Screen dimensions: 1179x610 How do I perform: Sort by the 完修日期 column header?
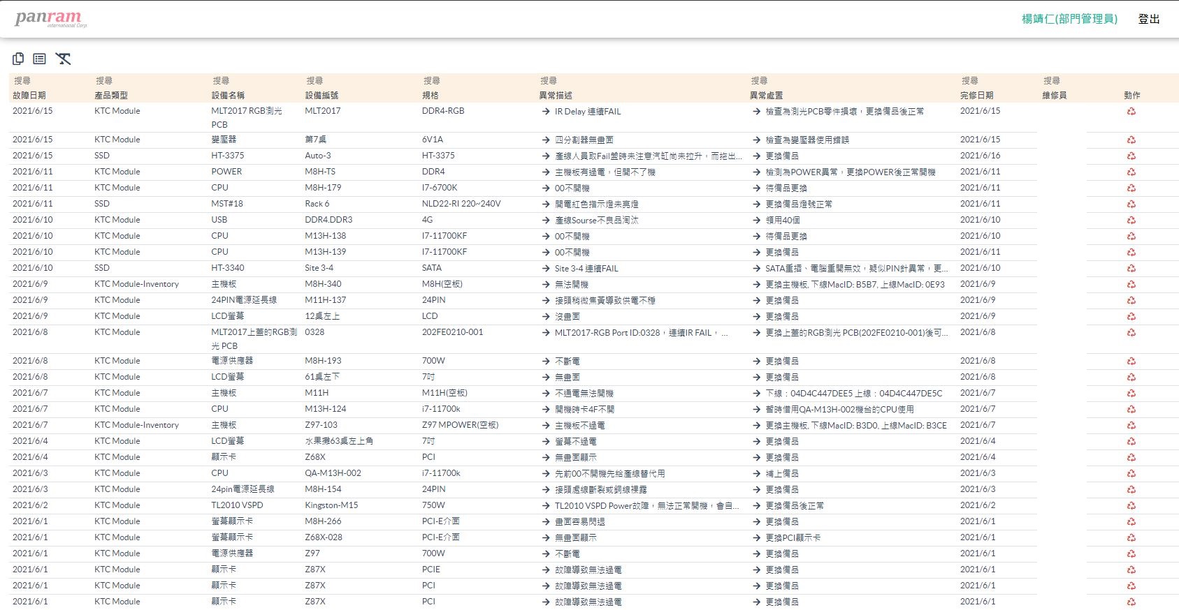point(976,96)
